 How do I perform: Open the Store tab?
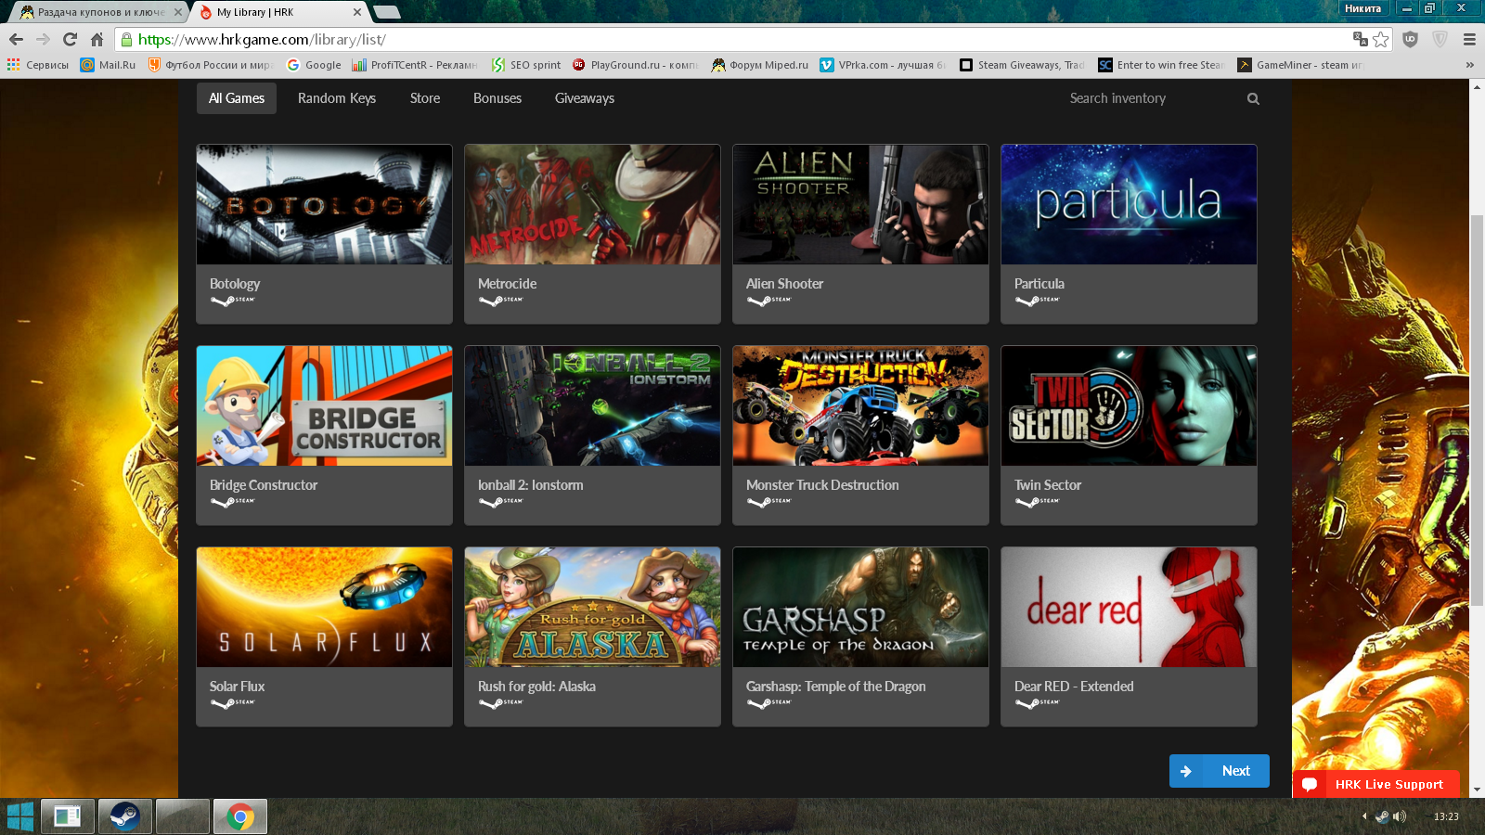(425, 98)
